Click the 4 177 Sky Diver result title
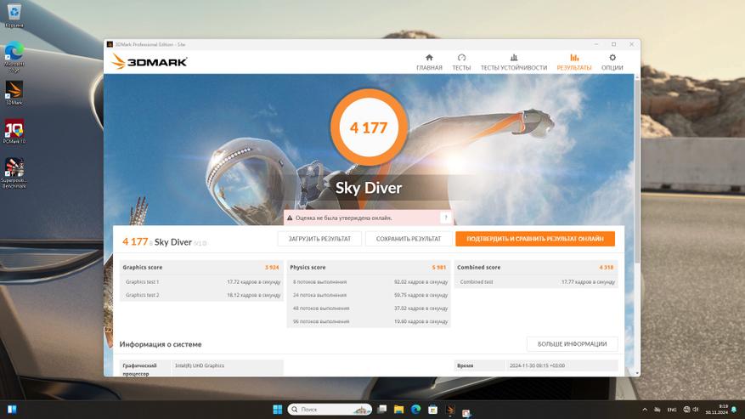The image size is (745, 419). pyautogui.click(x=165, y=242)
